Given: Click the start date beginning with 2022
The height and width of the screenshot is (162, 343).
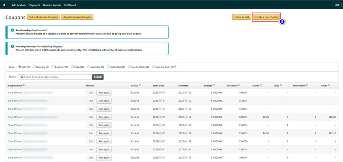Looking at the screenshot, I should coord(159,117).
